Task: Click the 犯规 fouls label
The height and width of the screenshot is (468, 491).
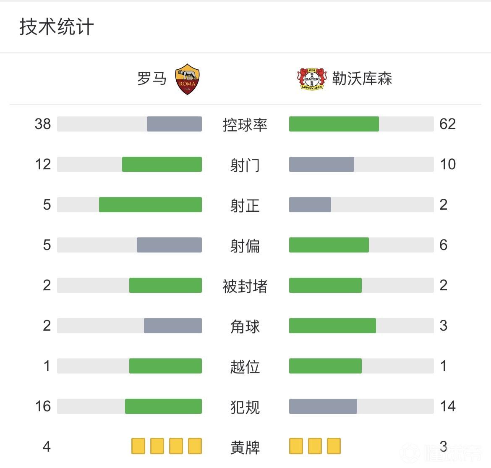Action: [x=245, y=407]
